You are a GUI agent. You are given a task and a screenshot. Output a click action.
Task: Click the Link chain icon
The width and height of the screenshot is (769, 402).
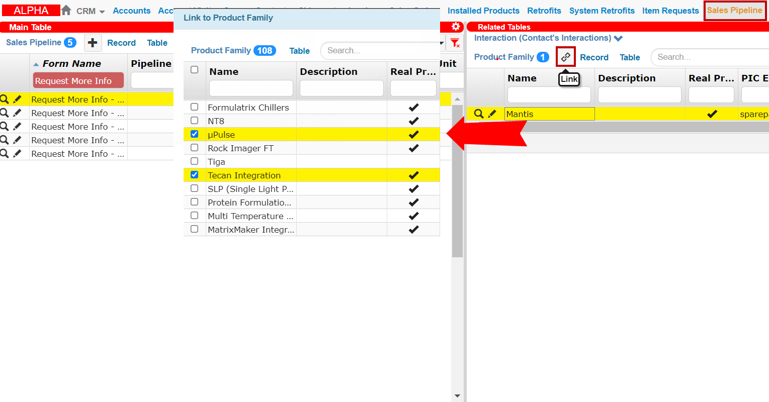tap(566, 57)
